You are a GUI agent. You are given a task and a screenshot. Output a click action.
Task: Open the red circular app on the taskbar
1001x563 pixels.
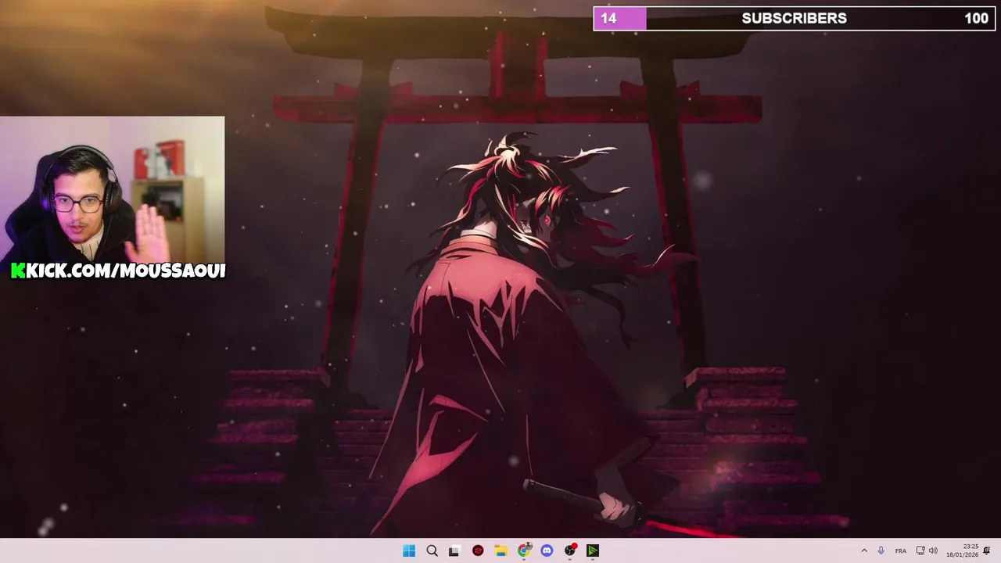478,550
